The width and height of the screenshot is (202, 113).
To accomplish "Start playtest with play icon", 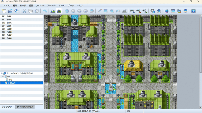I will [193, 11].
